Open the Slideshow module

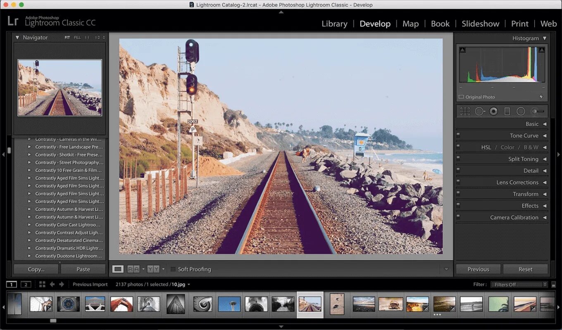[480, 24]
